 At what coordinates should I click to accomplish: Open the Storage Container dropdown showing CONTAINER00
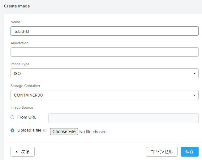(x=104, y=95)
